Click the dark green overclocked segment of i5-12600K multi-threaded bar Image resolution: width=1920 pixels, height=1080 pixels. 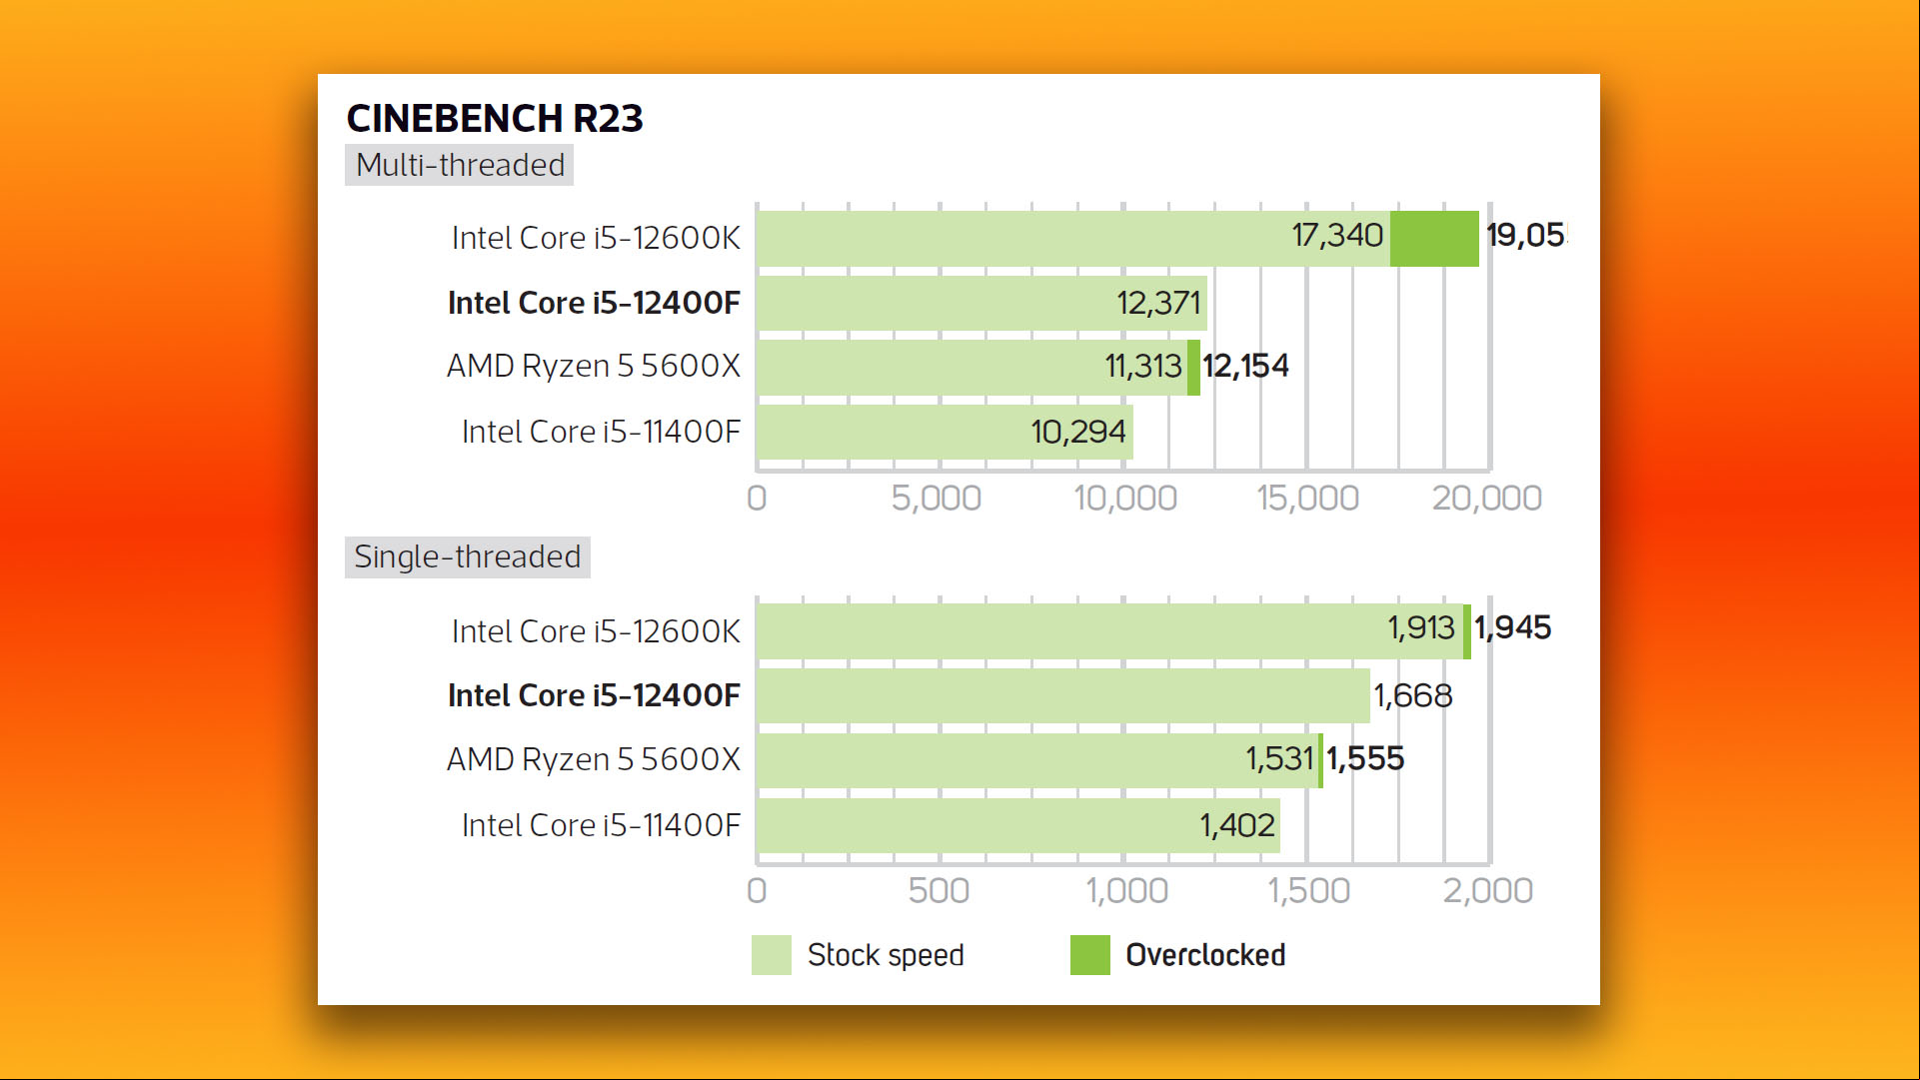point(1434,239)
